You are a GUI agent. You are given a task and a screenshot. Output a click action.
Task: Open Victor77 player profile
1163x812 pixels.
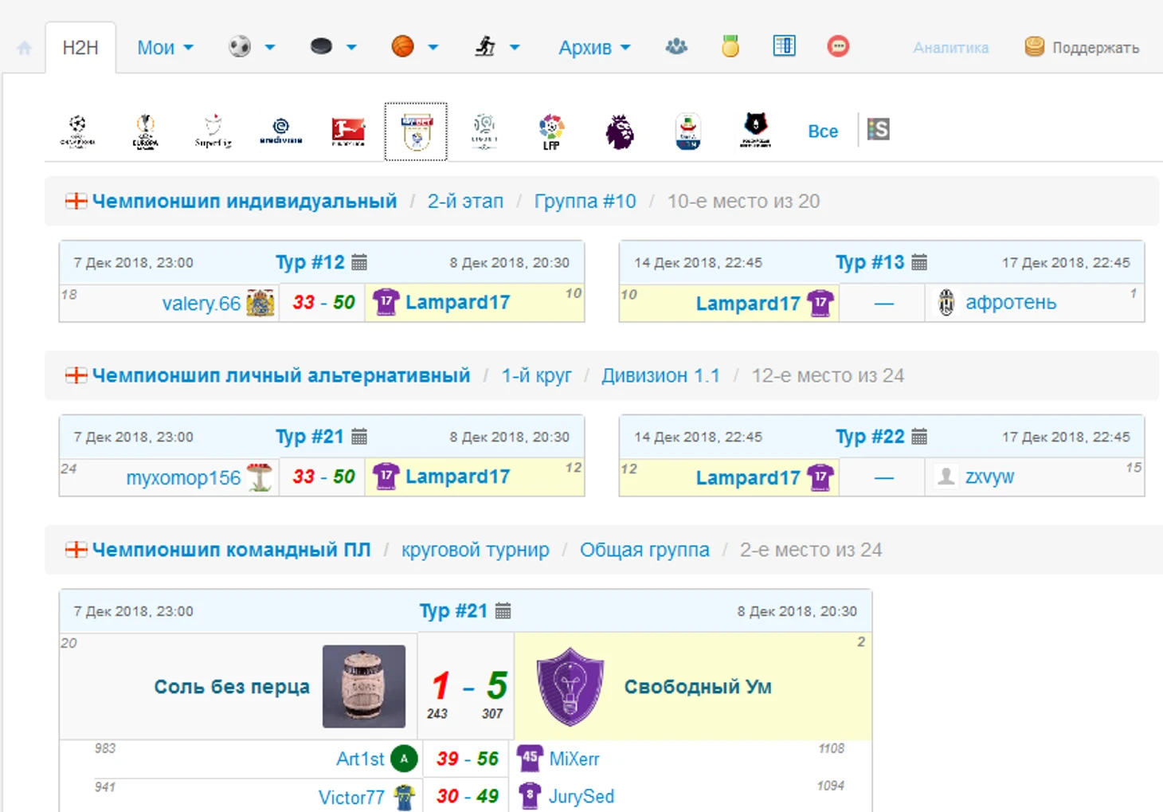(351, 797)
